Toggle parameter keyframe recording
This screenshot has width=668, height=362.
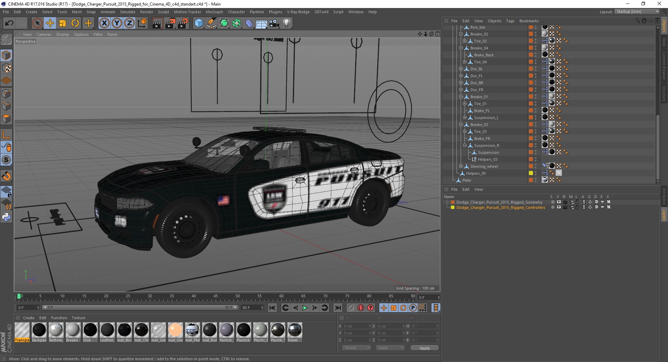click(413, 308)
